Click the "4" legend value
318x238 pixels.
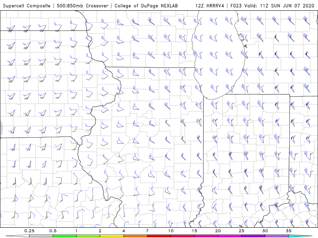point(124,231)
